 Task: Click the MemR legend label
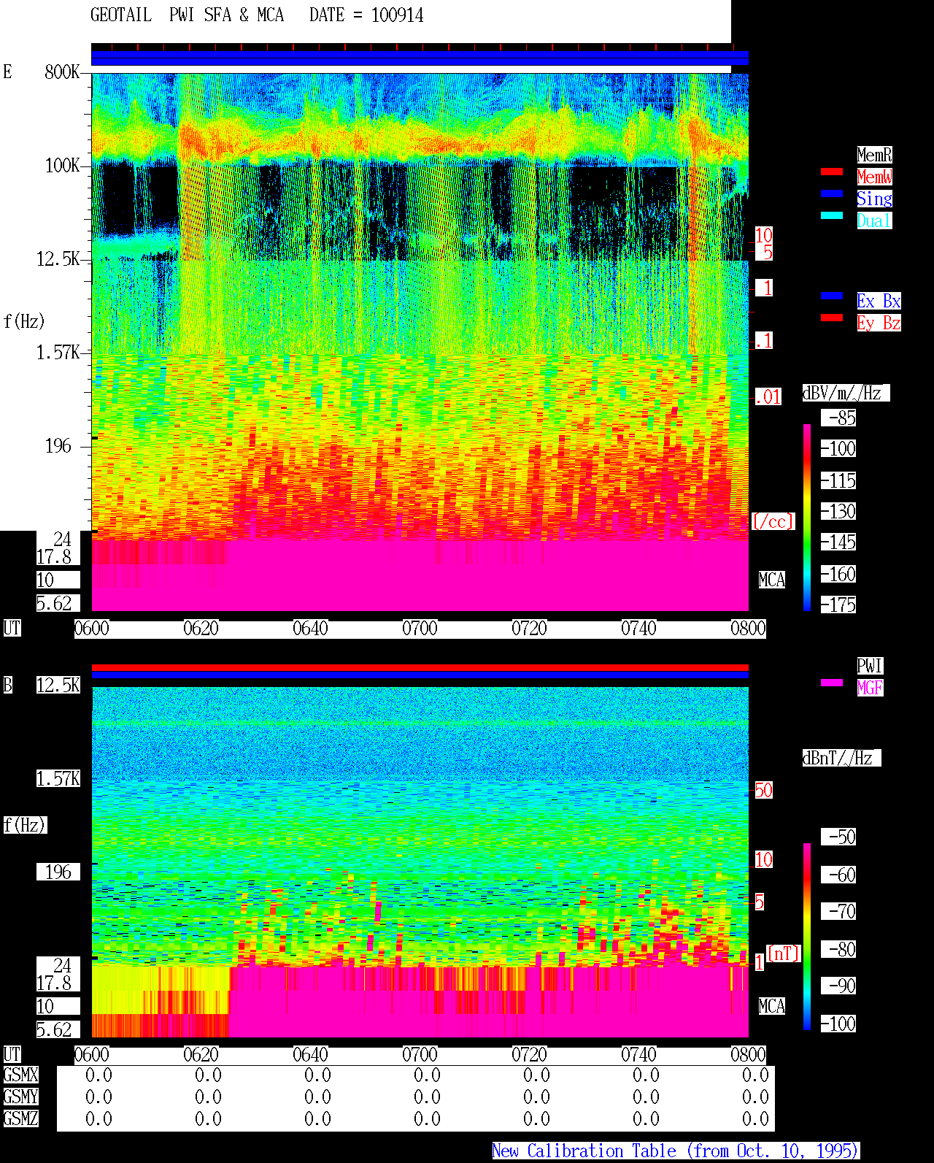[x=874, y=155]
